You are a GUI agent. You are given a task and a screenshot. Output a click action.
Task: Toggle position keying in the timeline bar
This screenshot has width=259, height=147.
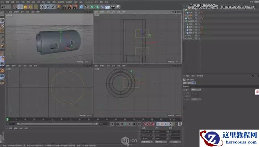(x=158, y=124)
